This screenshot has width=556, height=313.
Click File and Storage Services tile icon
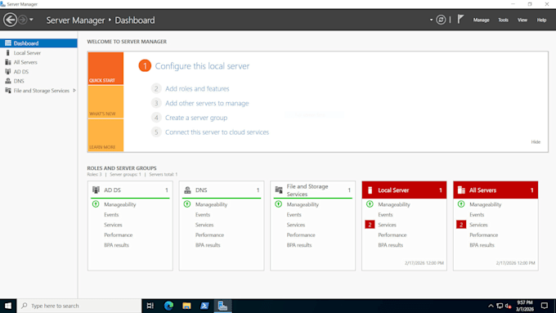click(279, 190)
